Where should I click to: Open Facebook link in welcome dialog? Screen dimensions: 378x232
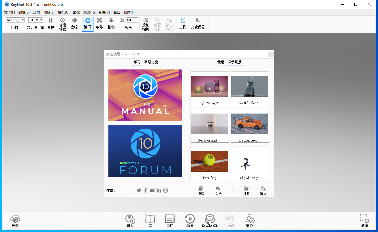146,190
